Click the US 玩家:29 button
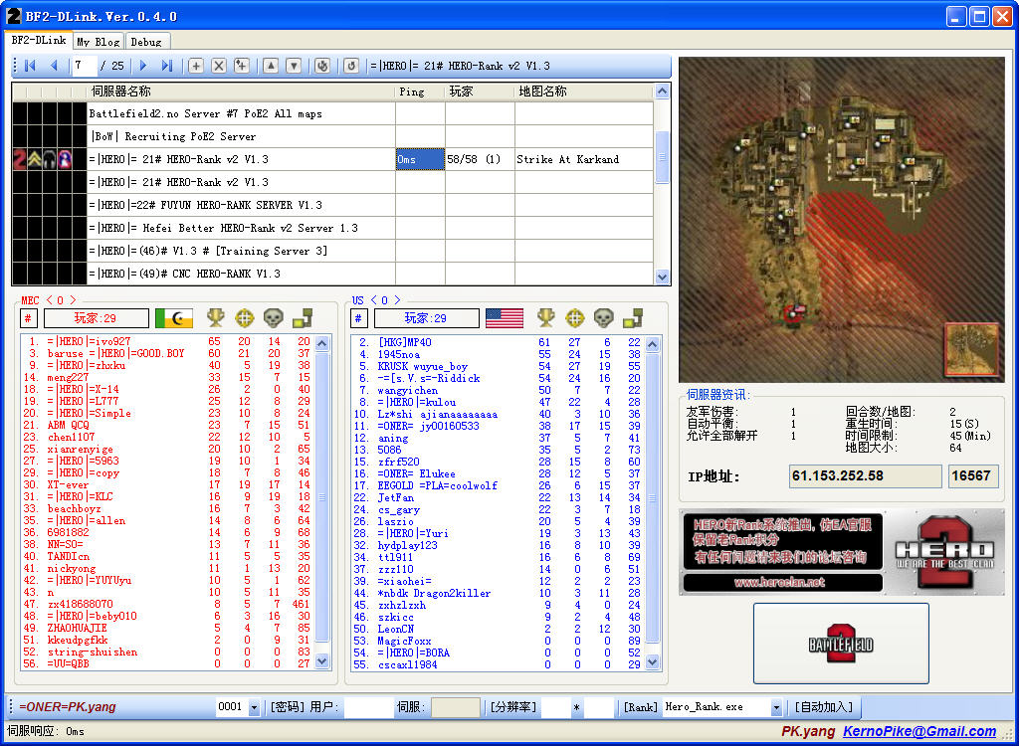 click(426, 318)
